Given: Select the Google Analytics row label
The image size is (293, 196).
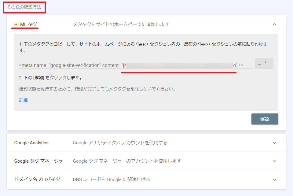Looking at the screenshot, I should [31, 143].
